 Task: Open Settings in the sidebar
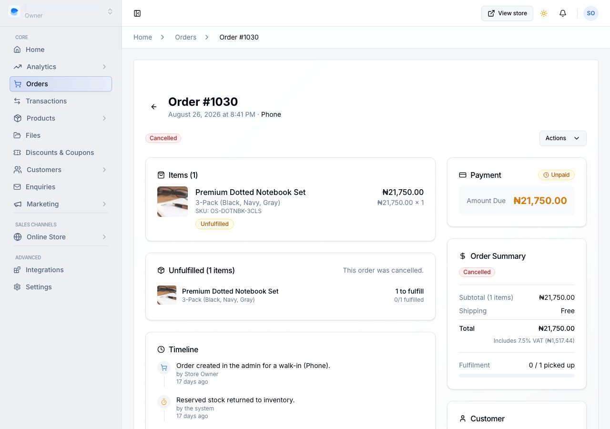click(x=61, y=287)
